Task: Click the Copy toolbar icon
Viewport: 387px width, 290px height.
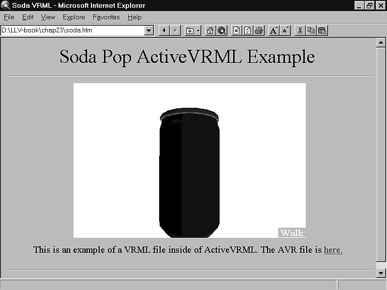Action: (311, 30)
